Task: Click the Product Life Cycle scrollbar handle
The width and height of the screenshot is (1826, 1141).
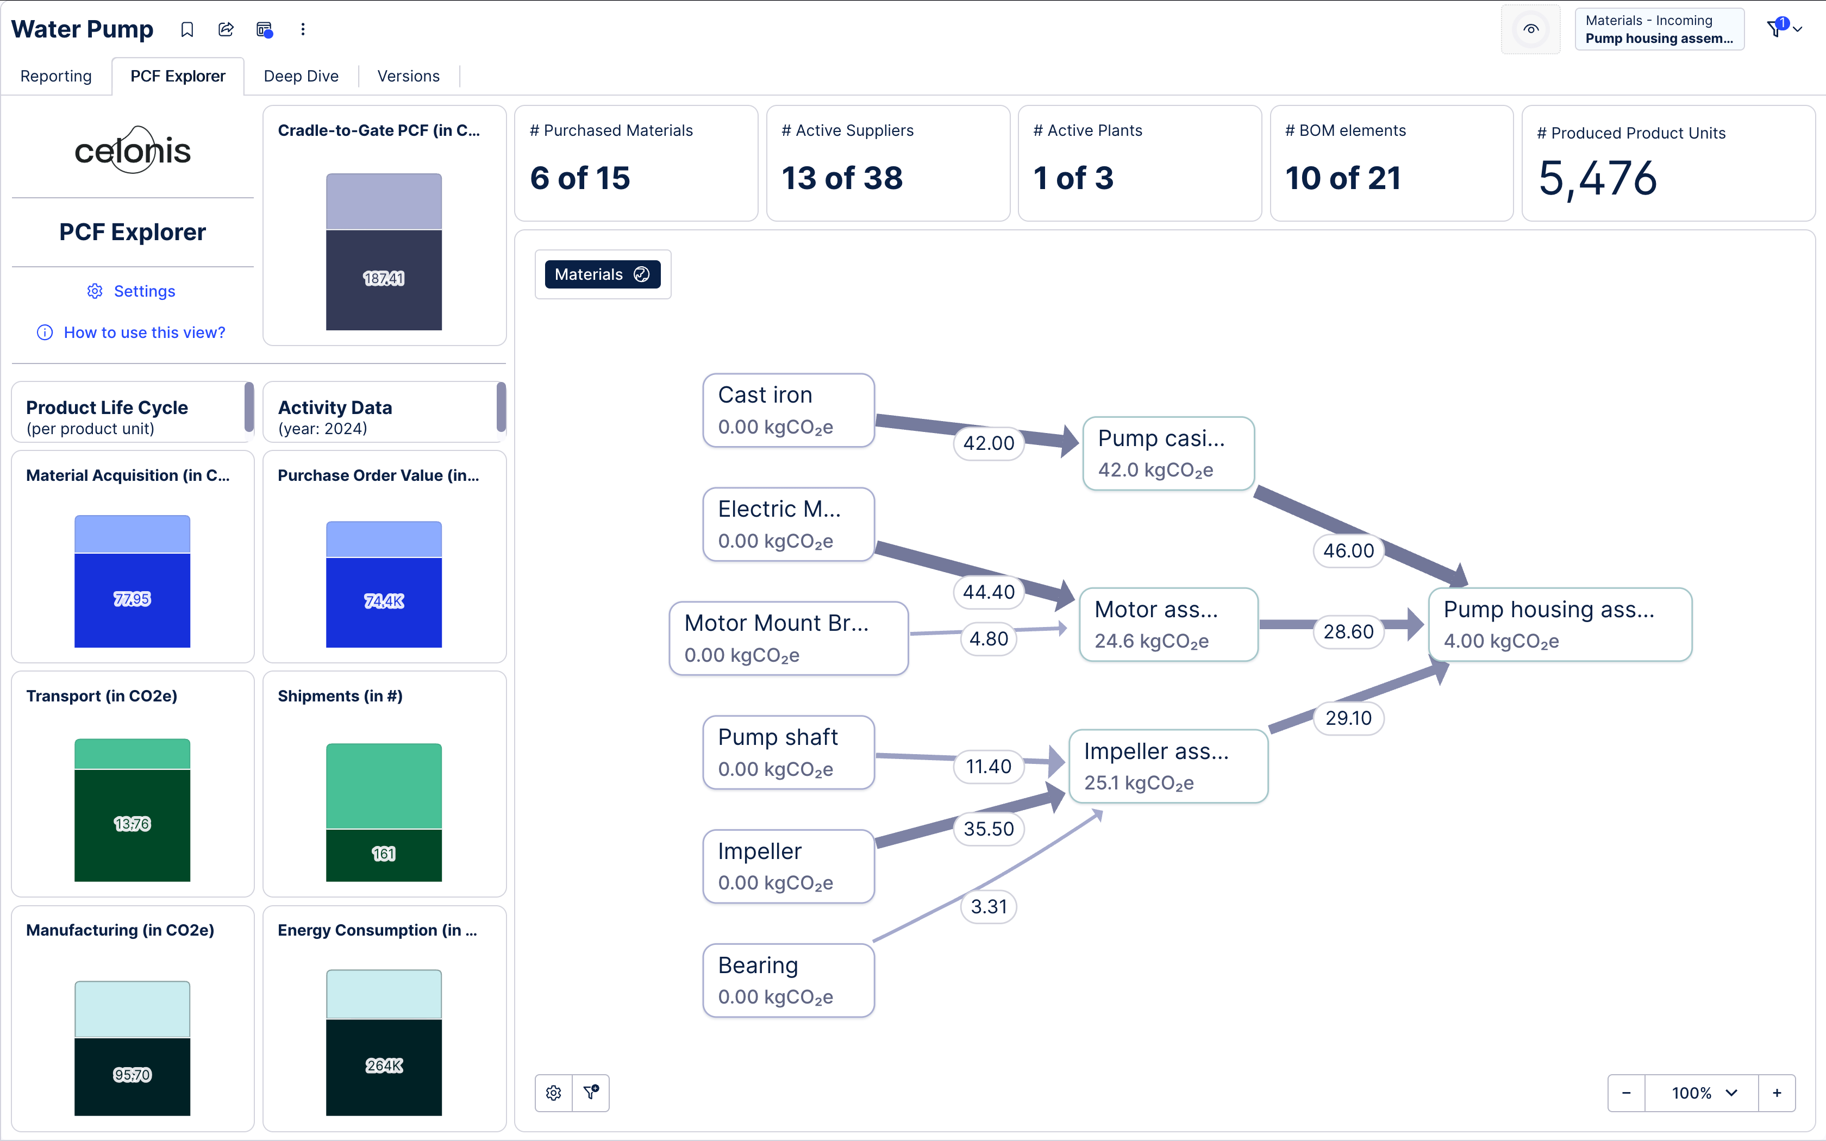Action: (x=249, y=407)
